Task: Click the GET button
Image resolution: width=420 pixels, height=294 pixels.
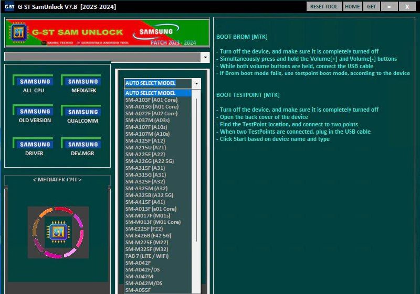Action: pos(371,6)
